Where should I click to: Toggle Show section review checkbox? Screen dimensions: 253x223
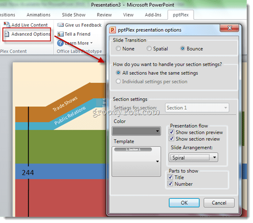pos(172,139)
